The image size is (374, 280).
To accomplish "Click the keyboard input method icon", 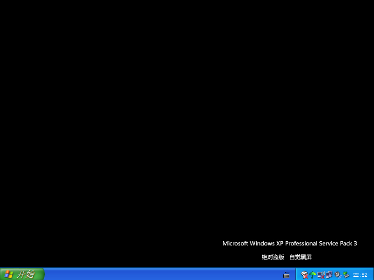I will point(287,275).
